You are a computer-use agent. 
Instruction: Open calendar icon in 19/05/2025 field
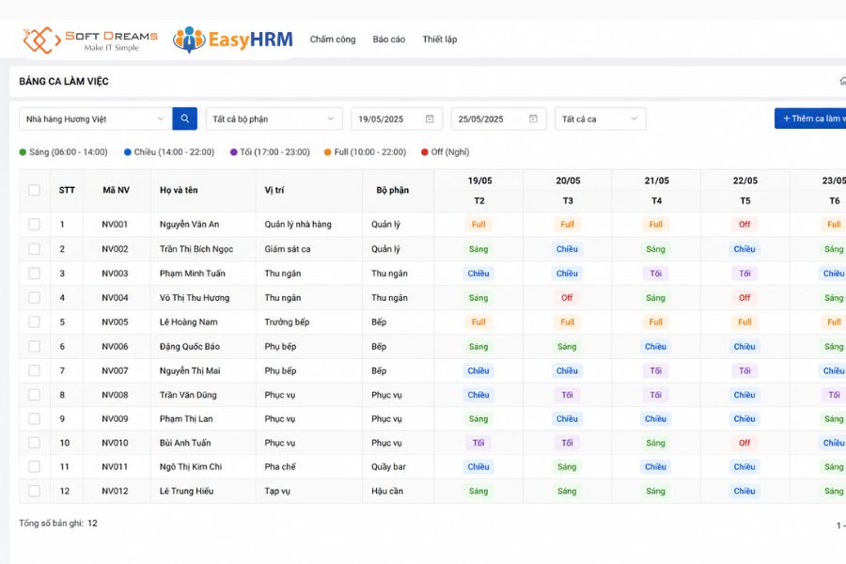[430, 118]
